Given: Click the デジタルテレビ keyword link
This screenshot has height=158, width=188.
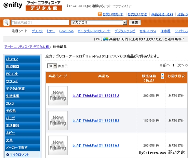Looking at the screenshot, I should pyautogui.click(x=125, y=31).
